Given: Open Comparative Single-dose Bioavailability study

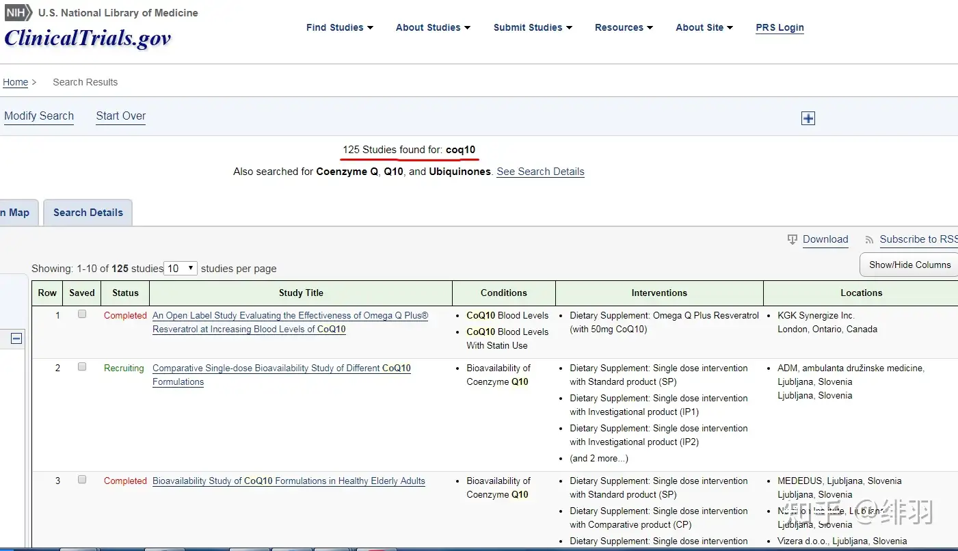Looking at the screenshot, I should [x=282, y=375].
